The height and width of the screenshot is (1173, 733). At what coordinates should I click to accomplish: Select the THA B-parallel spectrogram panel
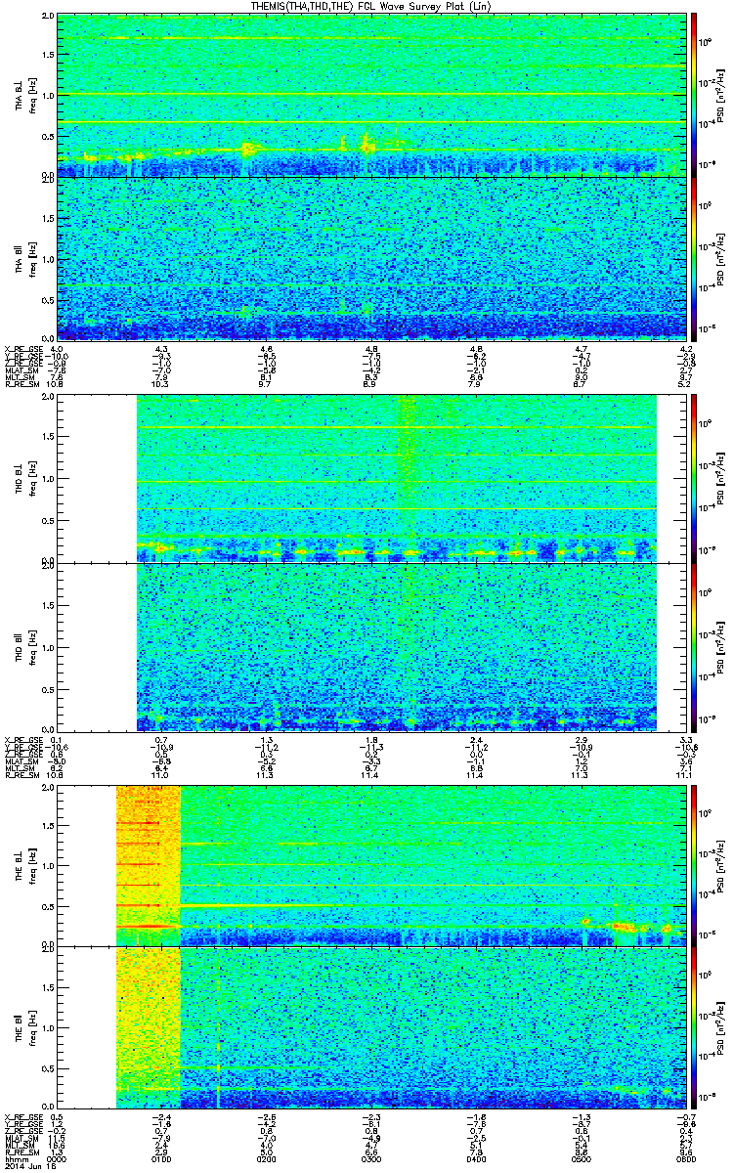pyautogui.click(x=369, y=258)
